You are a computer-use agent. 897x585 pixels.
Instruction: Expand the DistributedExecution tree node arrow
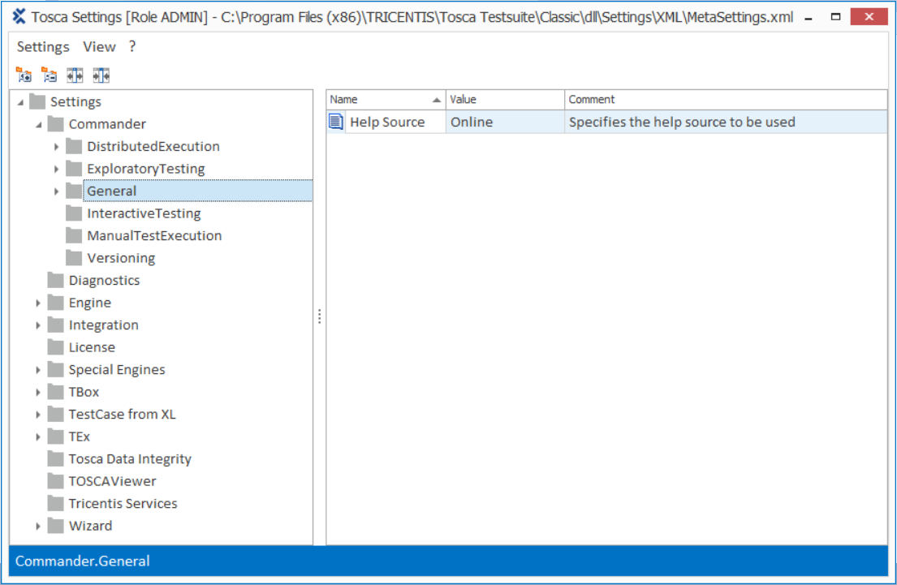(57, 147)
